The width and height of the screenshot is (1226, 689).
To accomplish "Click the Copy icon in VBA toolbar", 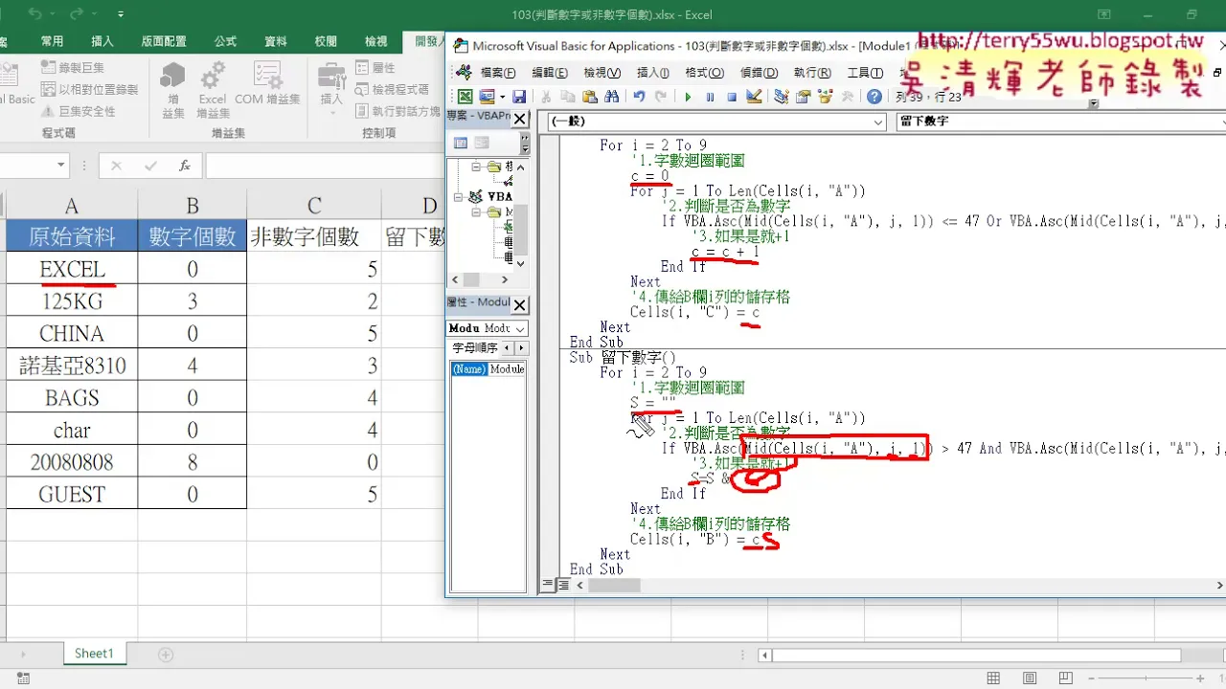I will pyautogui.click(x=568, y=97).
